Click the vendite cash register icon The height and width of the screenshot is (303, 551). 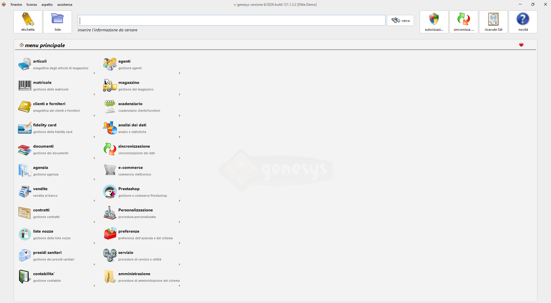pos(25,192)
